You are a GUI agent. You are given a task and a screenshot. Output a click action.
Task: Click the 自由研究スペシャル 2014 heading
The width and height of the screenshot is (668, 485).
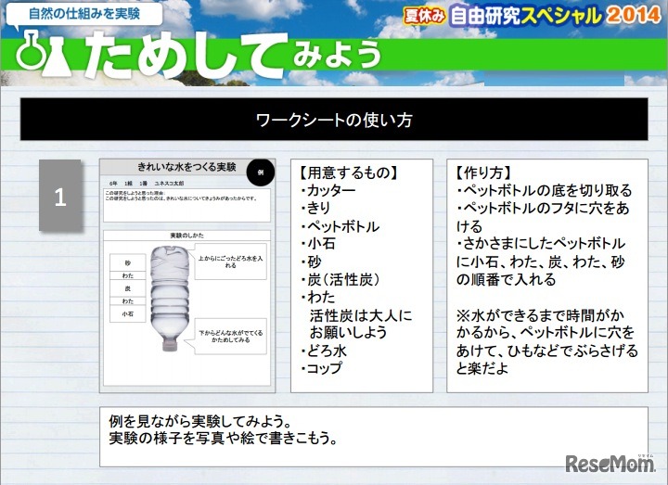pos(555,15)
